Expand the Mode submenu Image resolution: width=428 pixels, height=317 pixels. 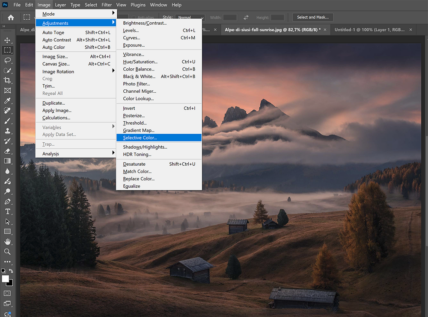tap(76, 14)
